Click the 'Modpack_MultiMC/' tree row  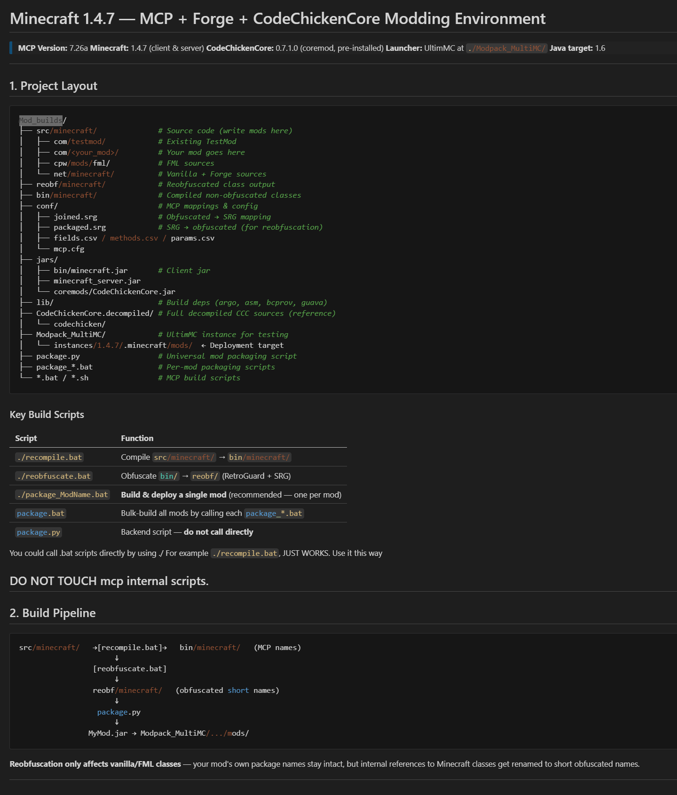click(71, 335)
